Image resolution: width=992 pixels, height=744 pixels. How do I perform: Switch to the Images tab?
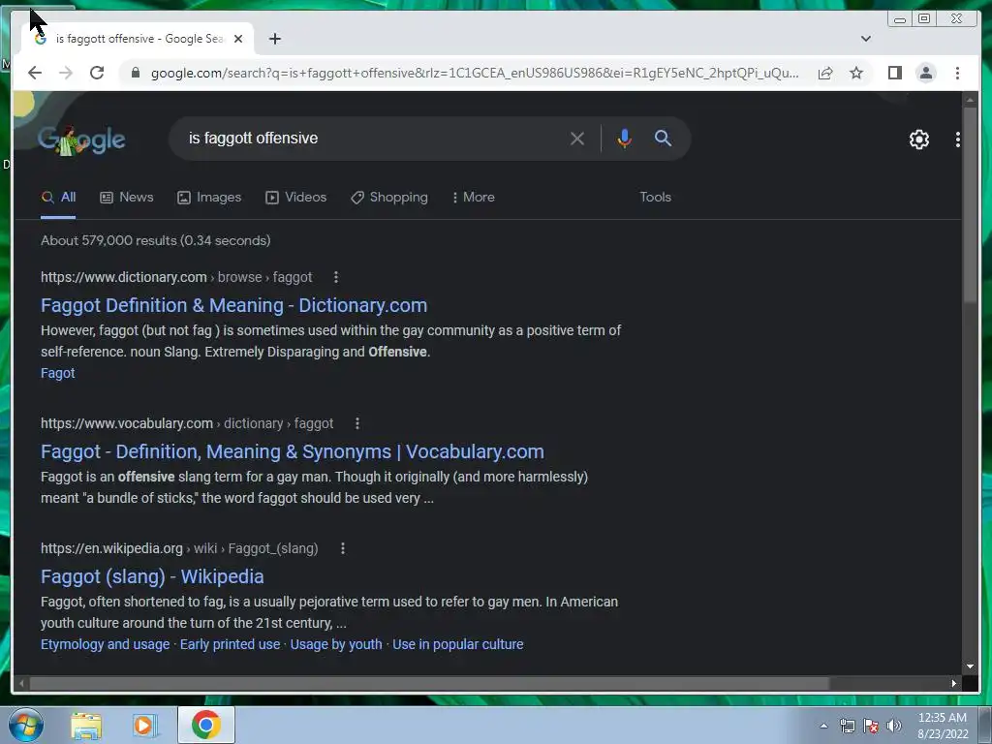click(209, 198)
